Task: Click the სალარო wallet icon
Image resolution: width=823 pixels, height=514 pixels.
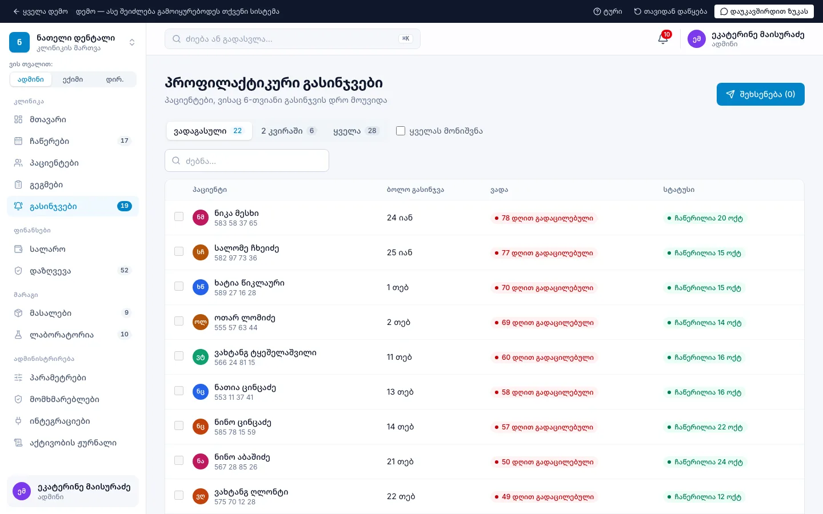Action: [18, 249]
